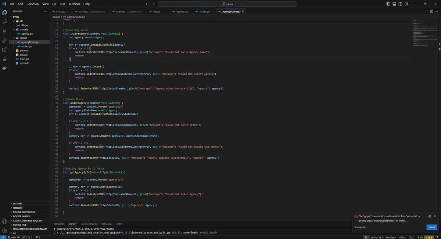The height and width of the screenshot is (239, 441).
Task: Switch to the Terminal panel tab
Action: click(107, 224)
